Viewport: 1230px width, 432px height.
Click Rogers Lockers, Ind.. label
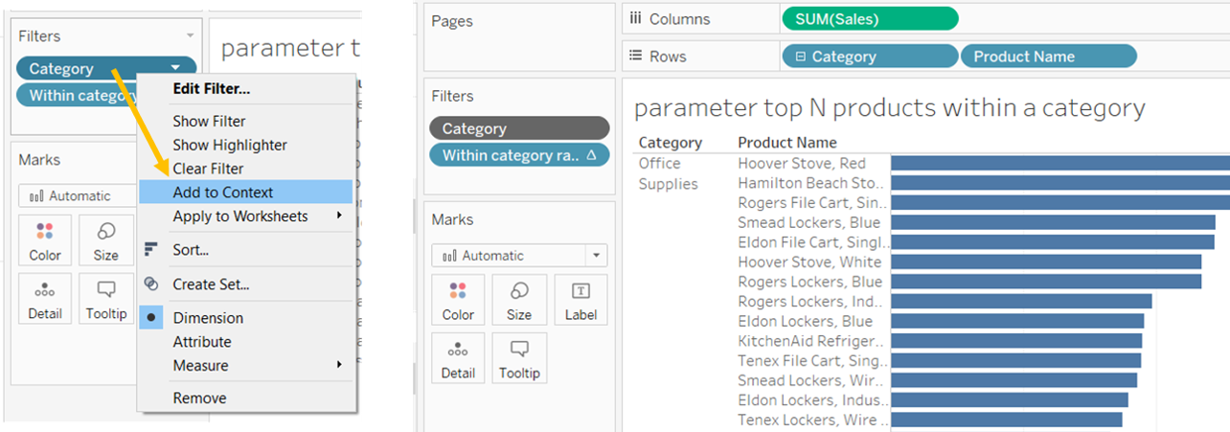pyautogui.click(x=812, y=302)
